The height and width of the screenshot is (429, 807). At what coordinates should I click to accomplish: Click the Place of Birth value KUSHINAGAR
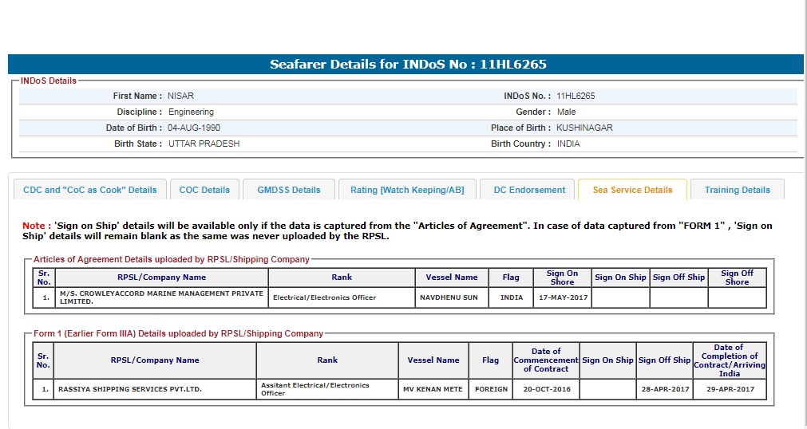tap(584, 128)
